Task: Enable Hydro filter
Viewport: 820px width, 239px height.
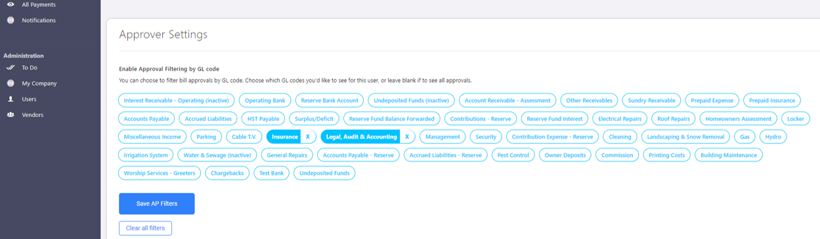Action: 773,137
